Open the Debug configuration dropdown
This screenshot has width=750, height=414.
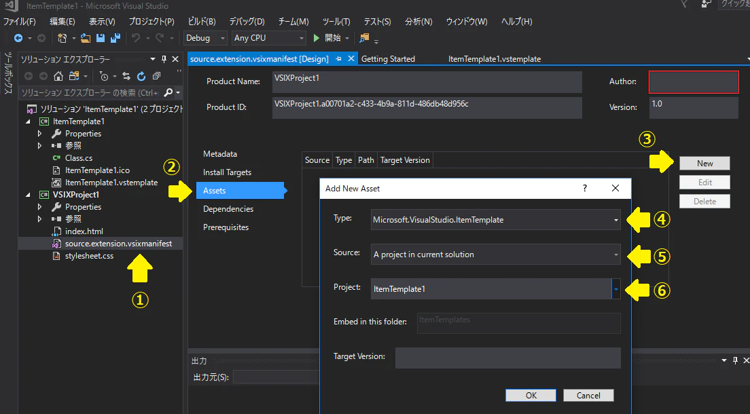(206, 38)
